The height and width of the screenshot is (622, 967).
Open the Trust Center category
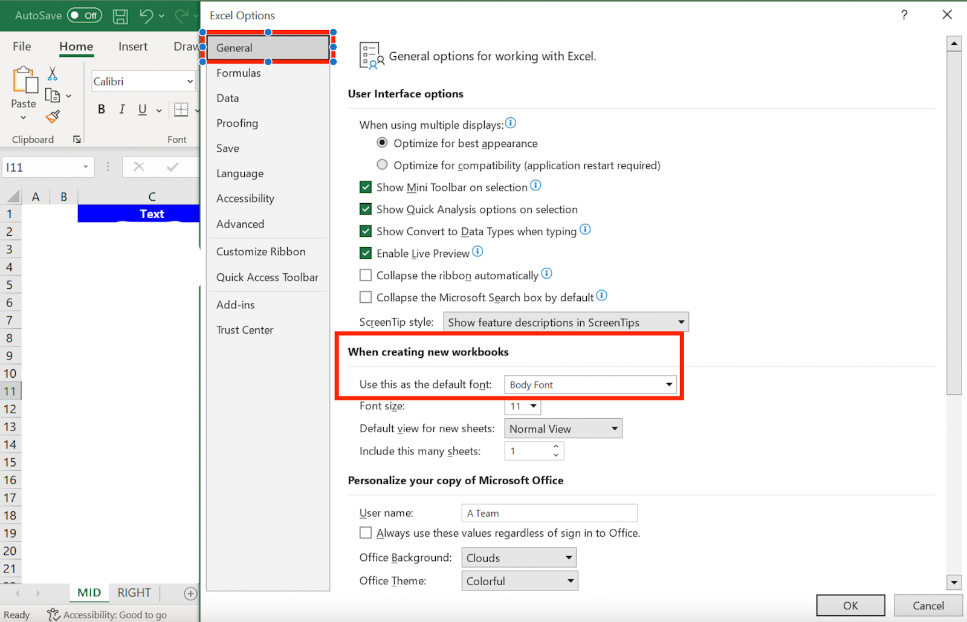click(268, 330)
